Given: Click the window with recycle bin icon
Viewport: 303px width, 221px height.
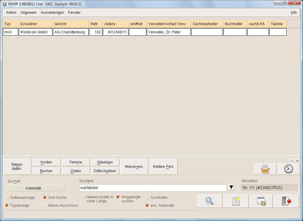Looking at the screenshot, I should [261, 201].
